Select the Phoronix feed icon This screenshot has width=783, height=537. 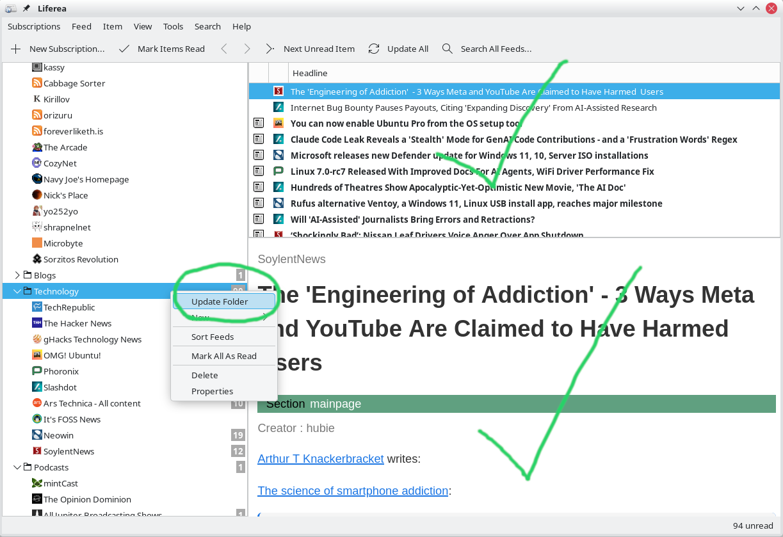[38, 371]
